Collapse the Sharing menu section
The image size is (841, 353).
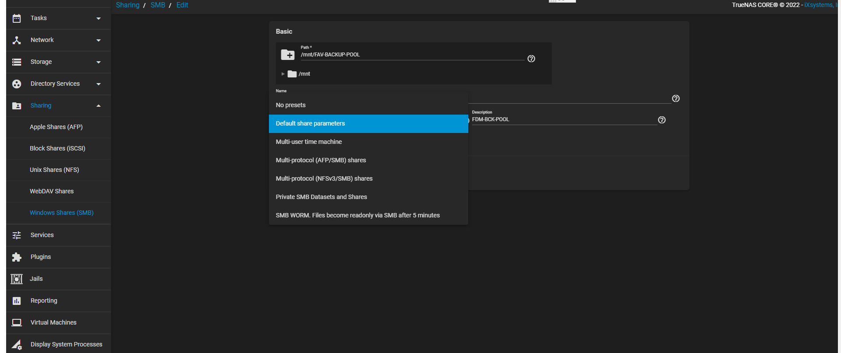click(x=99, y=105)
